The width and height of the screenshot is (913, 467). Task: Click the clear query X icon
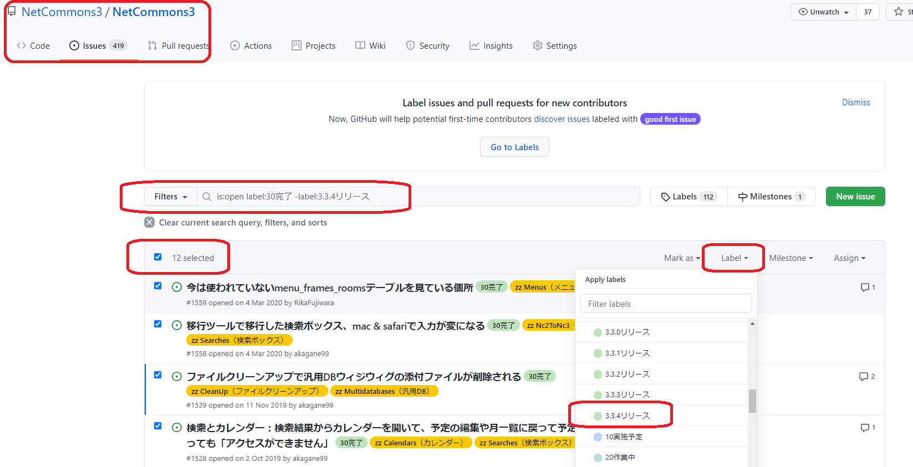(x=150, y=222)
